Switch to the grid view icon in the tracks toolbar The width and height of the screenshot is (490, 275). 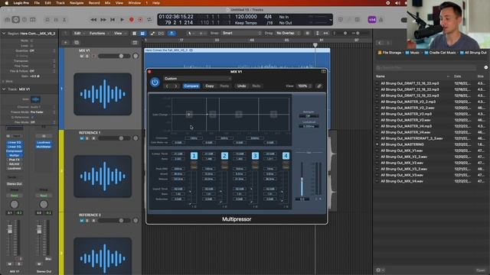point(135,34)
